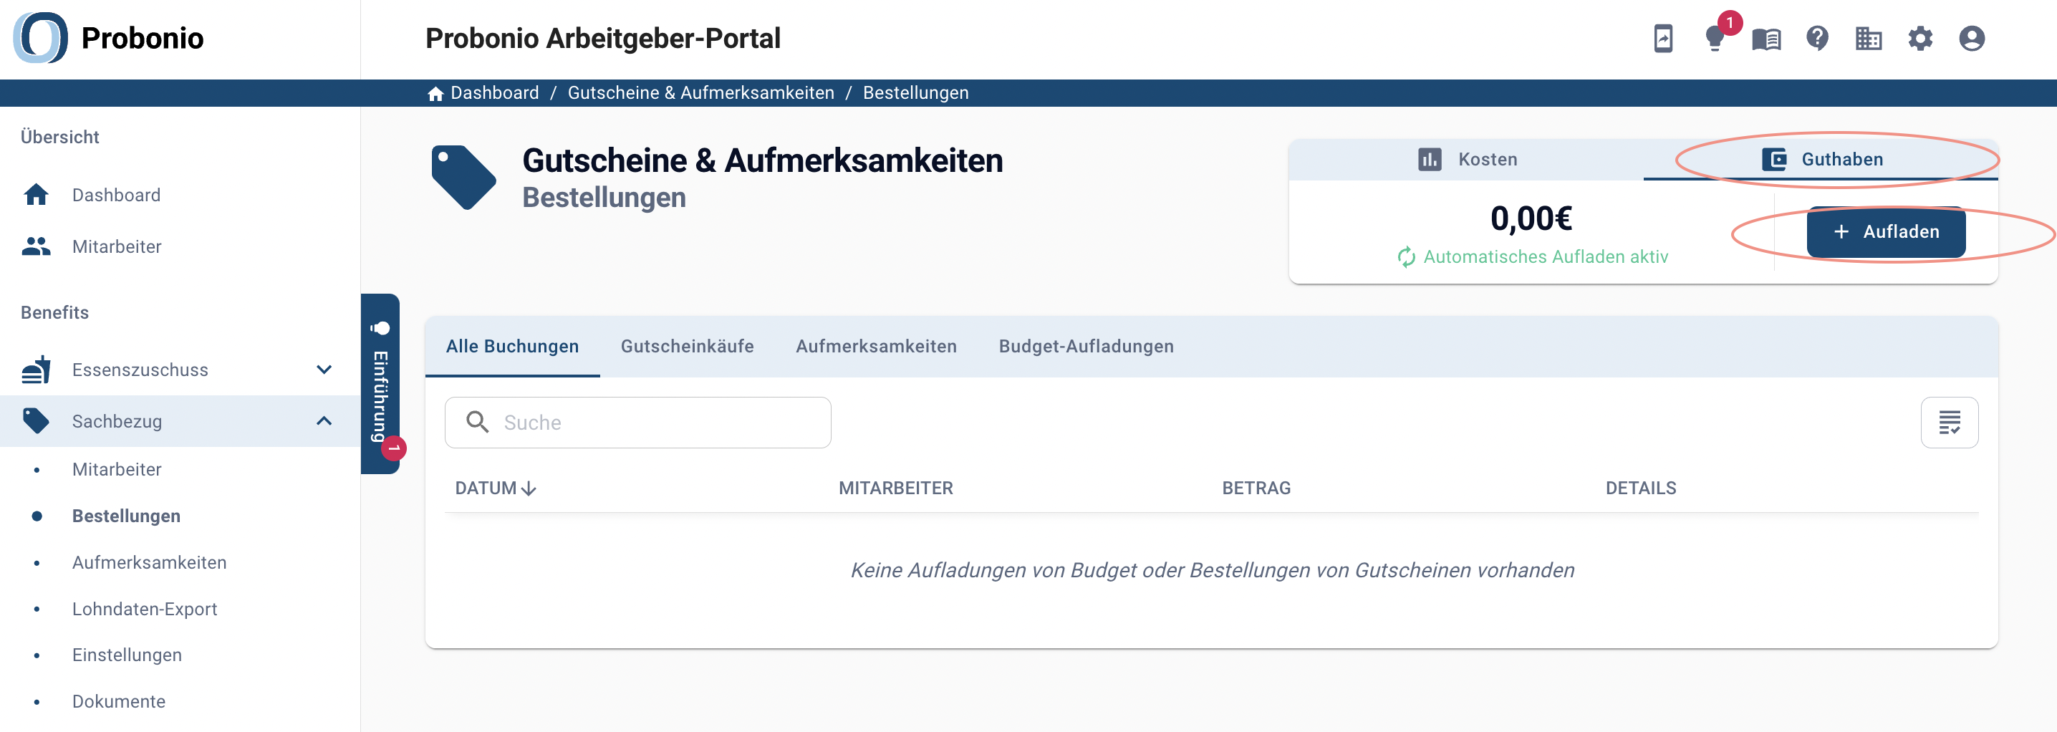Select the Aufmerksamkeiten tab above the table
This screenshot has width=2057, height=732.
point(876,347)
